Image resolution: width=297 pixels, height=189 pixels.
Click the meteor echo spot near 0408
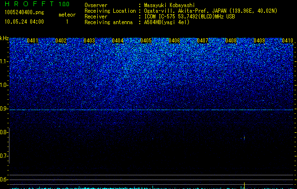(x=244, y=138)
